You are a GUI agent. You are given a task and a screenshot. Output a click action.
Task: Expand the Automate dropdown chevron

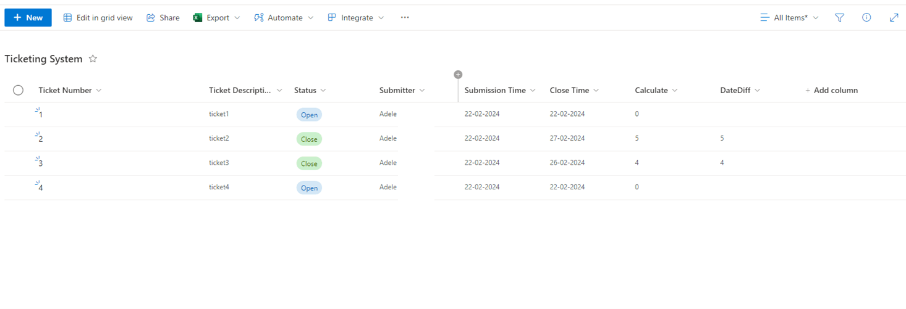pos(310,18)
